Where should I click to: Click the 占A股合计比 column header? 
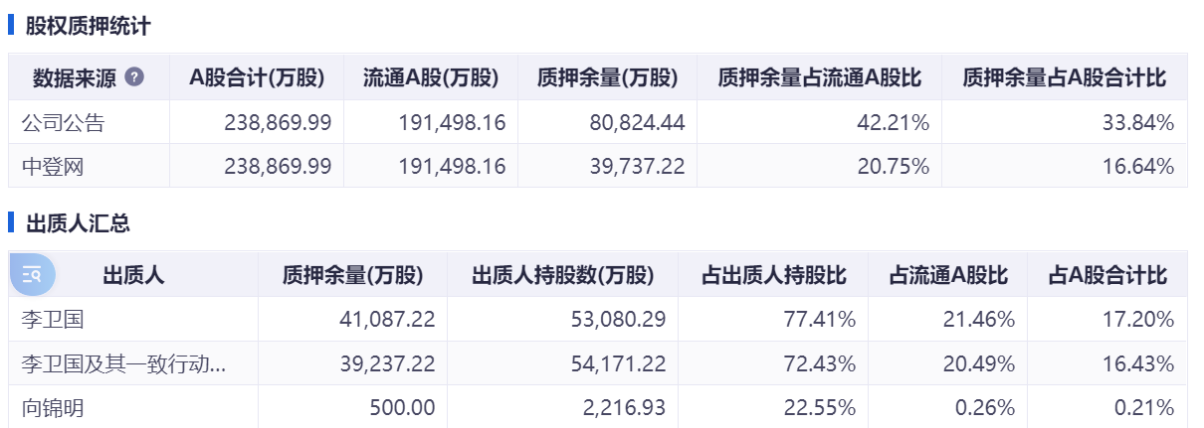[x=1107, y=275]
